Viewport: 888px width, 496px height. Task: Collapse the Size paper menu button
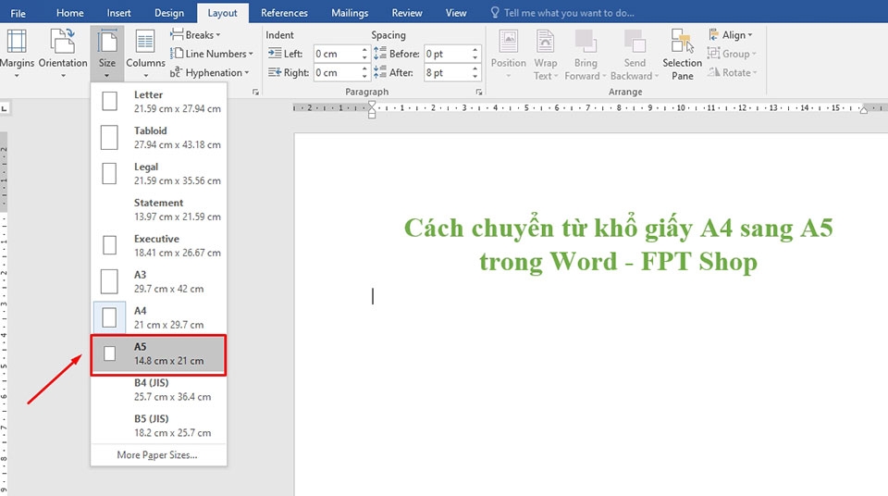coord(107,53)
